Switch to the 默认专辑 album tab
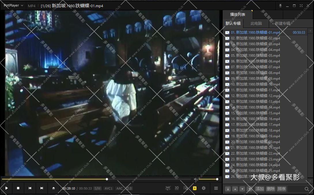 click(x=233, y=23)
